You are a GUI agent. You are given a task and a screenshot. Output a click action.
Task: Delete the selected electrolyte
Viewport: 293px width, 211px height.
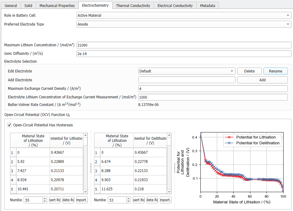point(249,71)
